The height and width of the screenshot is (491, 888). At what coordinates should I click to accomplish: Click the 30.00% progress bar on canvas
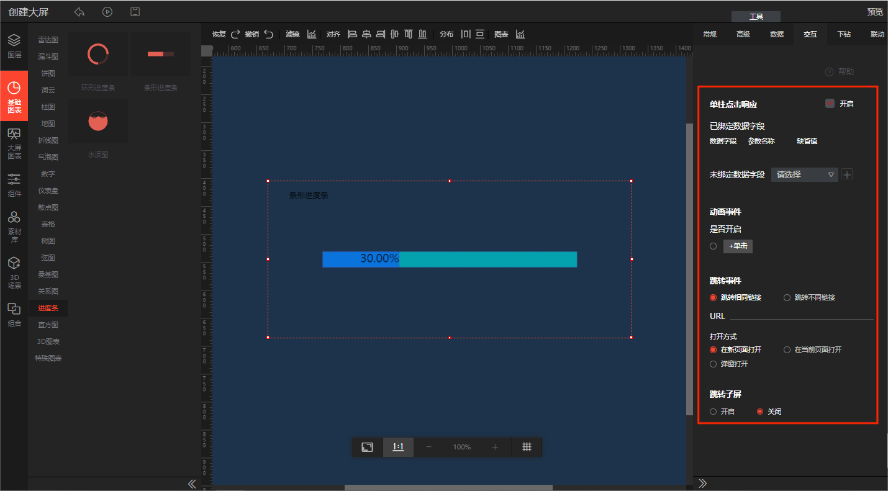click(x=450, y=259)
